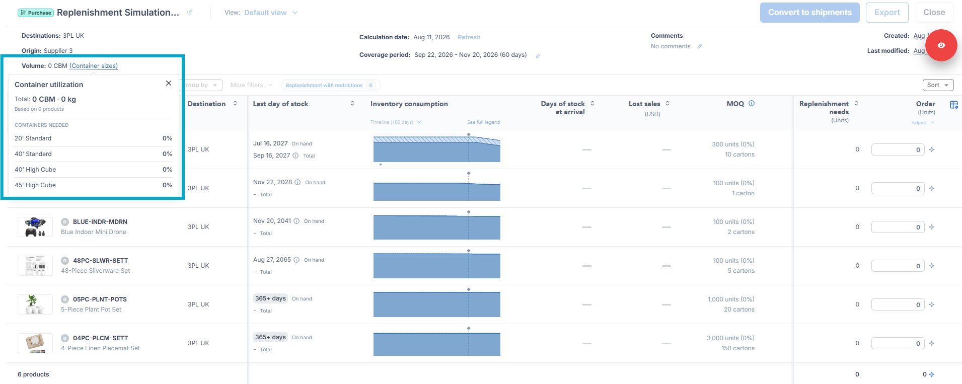Edit the Replenishment Simulation title pencil icon
Image resolution: width=962 pixels, height=384 pixels.
[190, 13]
